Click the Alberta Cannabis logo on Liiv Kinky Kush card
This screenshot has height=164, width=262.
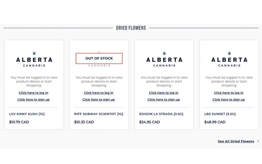[x=34, y=60]
